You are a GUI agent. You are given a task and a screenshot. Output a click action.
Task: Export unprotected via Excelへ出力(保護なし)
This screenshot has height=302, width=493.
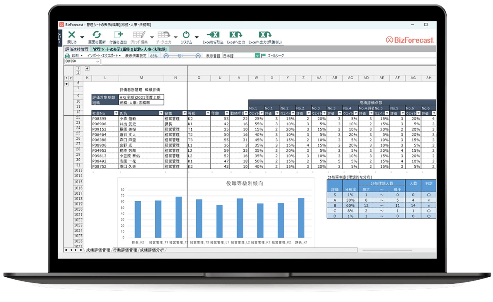(x=264, y=36)
